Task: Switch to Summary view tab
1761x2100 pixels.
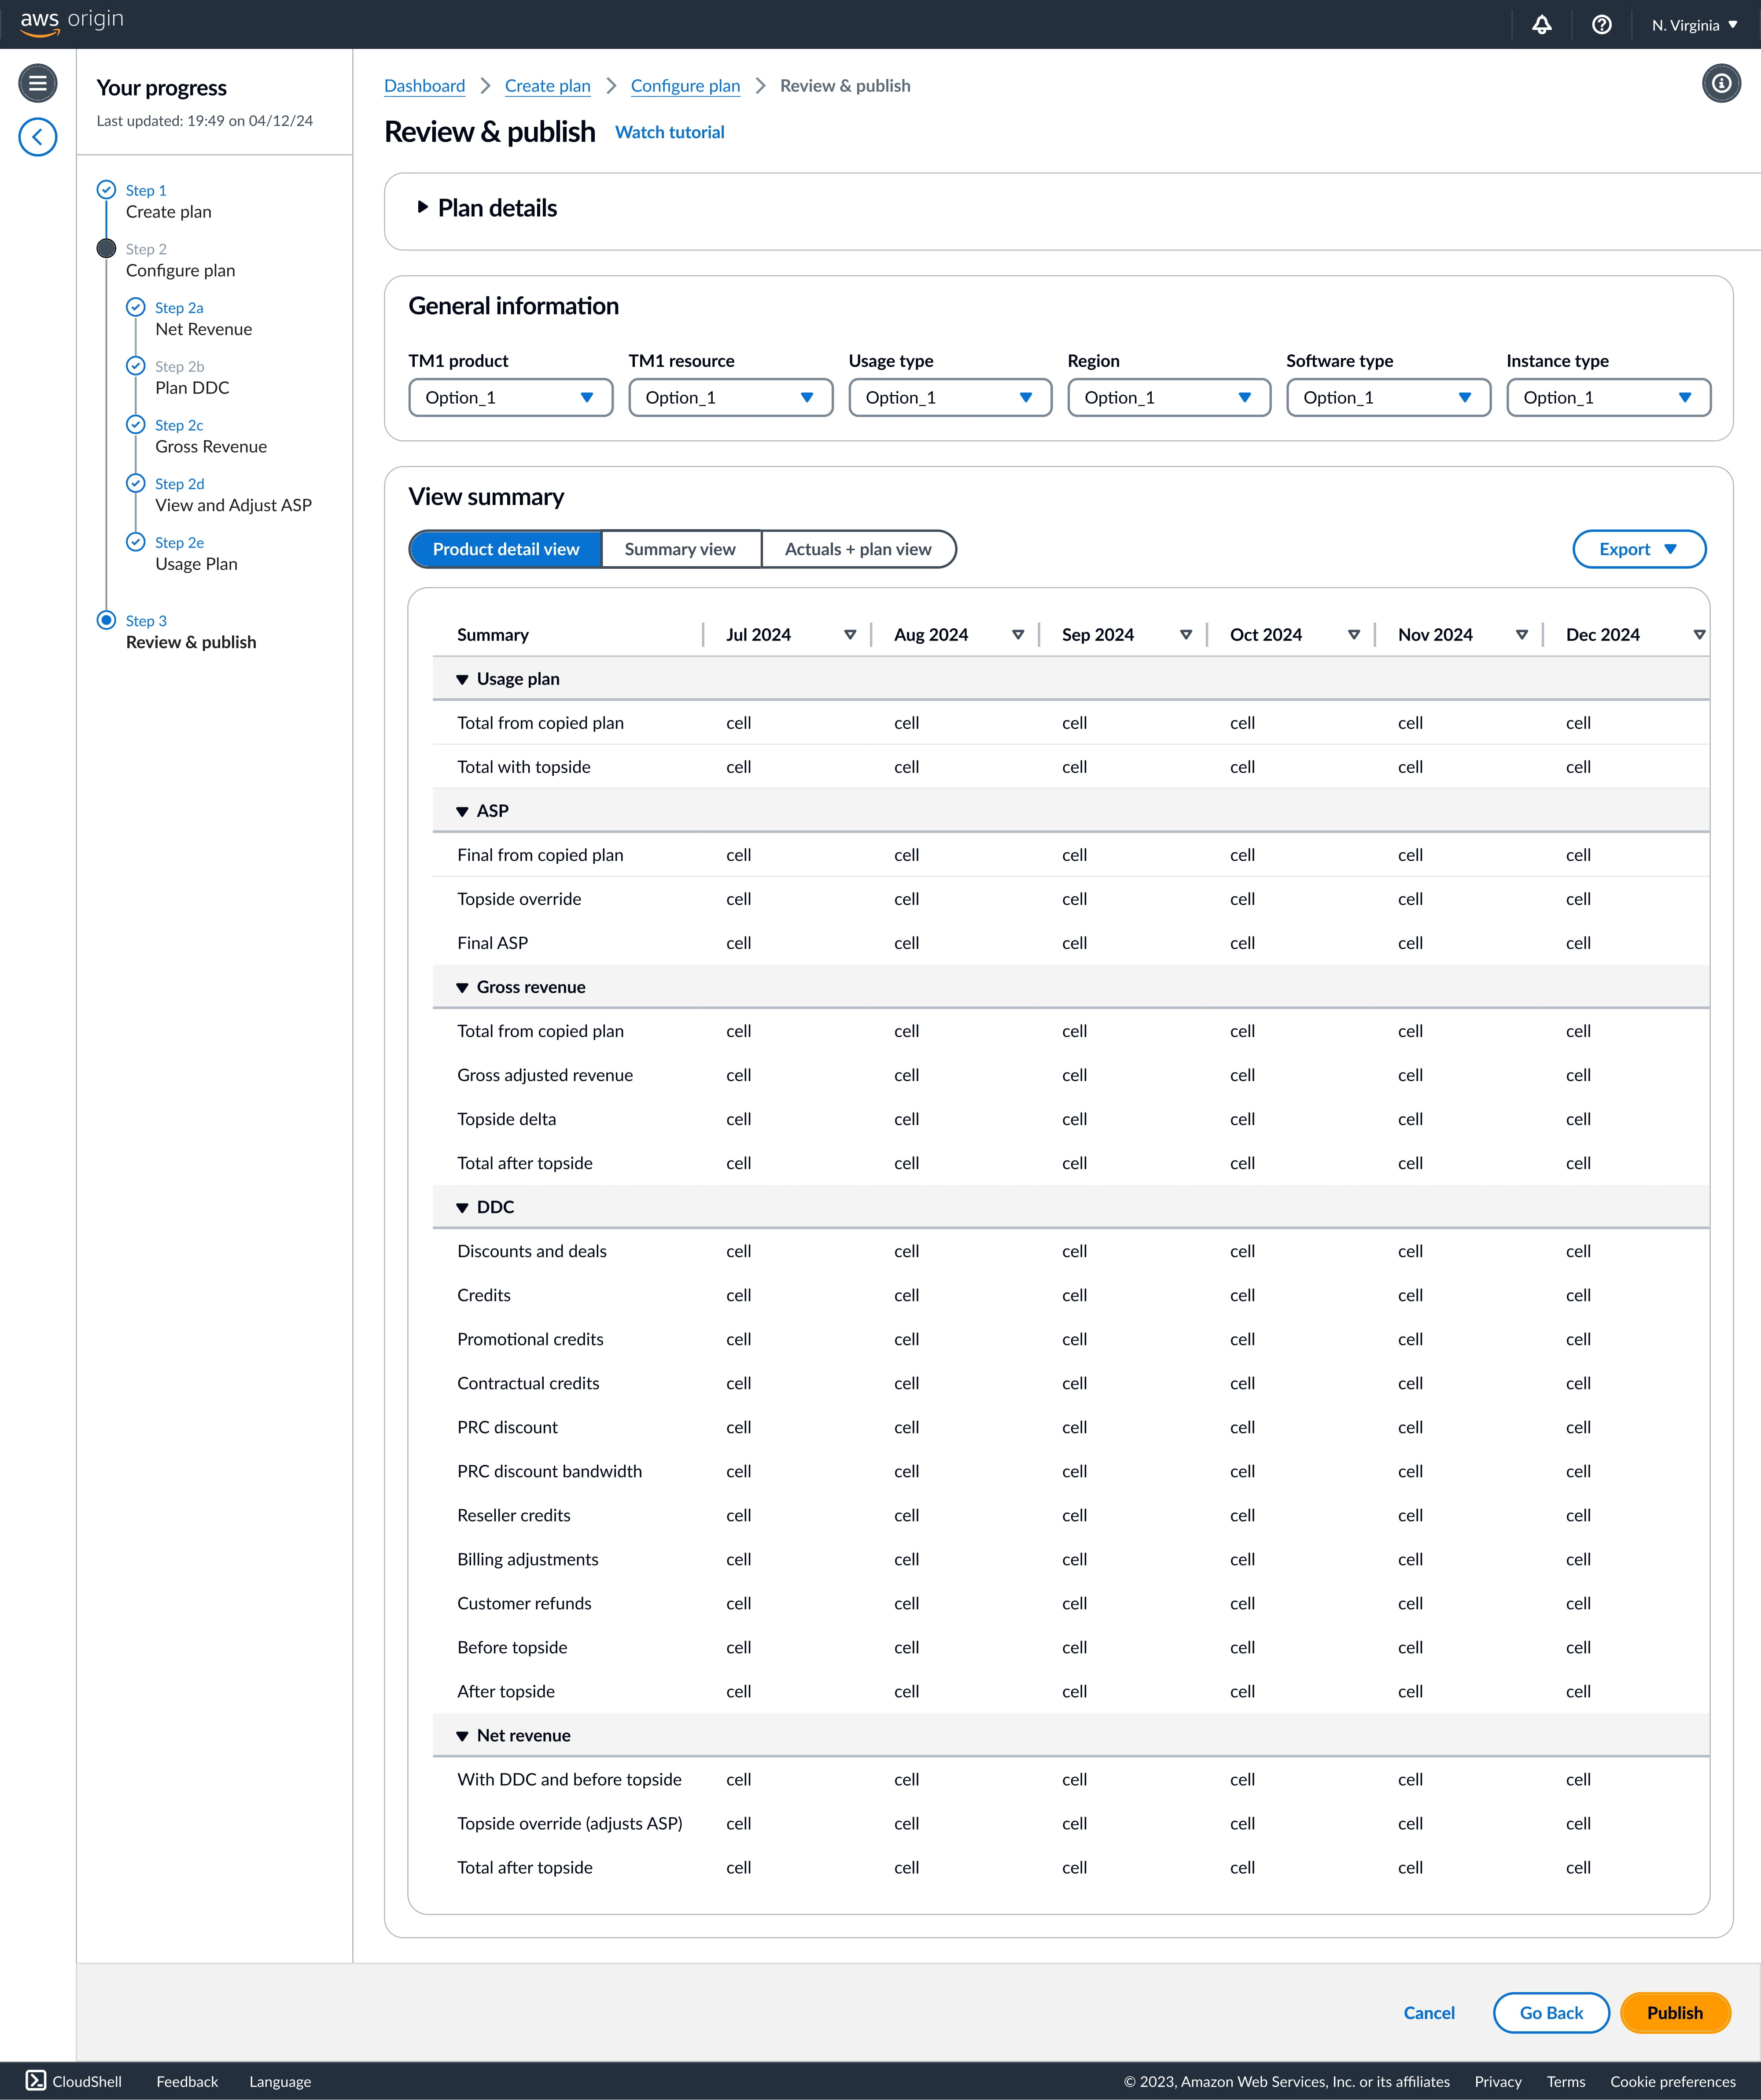Action: click(680, 549)
